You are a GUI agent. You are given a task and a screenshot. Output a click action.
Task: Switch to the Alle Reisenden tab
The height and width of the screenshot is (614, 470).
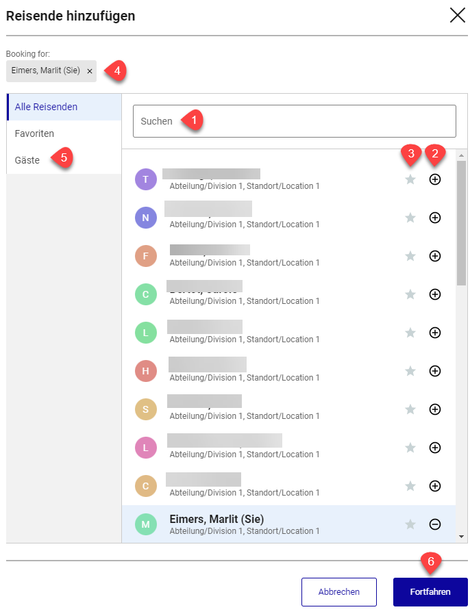64,107
